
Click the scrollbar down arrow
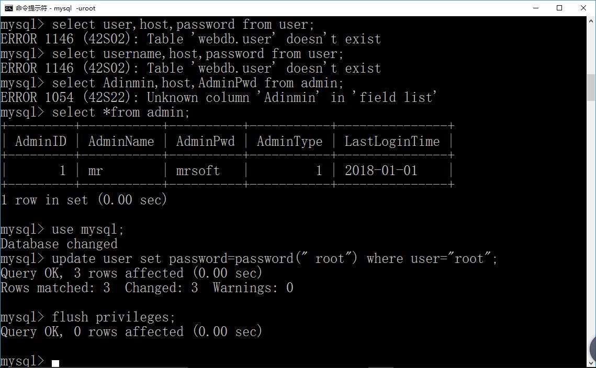coord(591,363)
